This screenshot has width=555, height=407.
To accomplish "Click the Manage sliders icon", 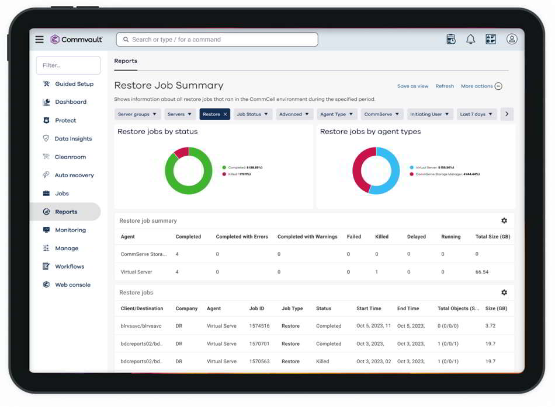I will point(46,248).
